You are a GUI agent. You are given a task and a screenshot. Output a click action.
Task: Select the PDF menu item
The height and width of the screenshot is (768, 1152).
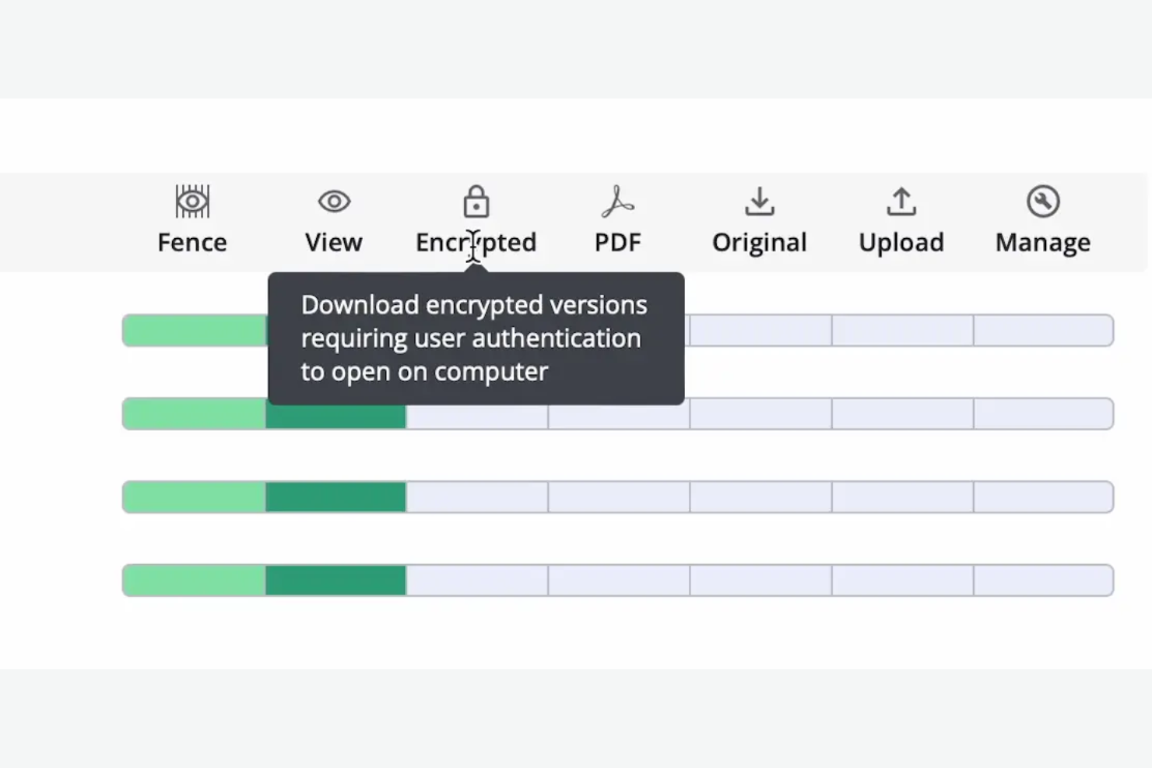tap(617, 242)
